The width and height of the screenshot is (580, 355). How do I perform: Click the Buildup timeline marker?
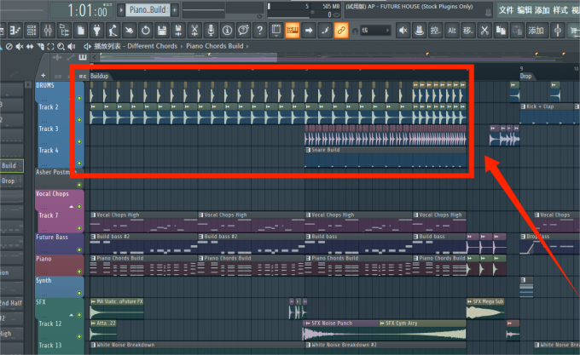click(100, 76)
